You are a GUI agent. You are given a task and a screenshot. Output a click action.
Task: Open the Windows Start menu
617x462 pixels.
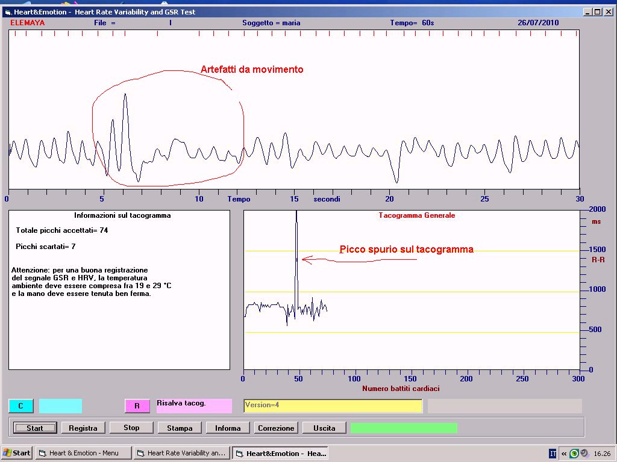point(16,453)
